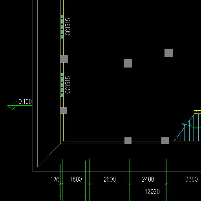The height and width of the screenshot is (201, 201).
Task: Select the bottom wall column beside the stair
Action: point(165,141)
